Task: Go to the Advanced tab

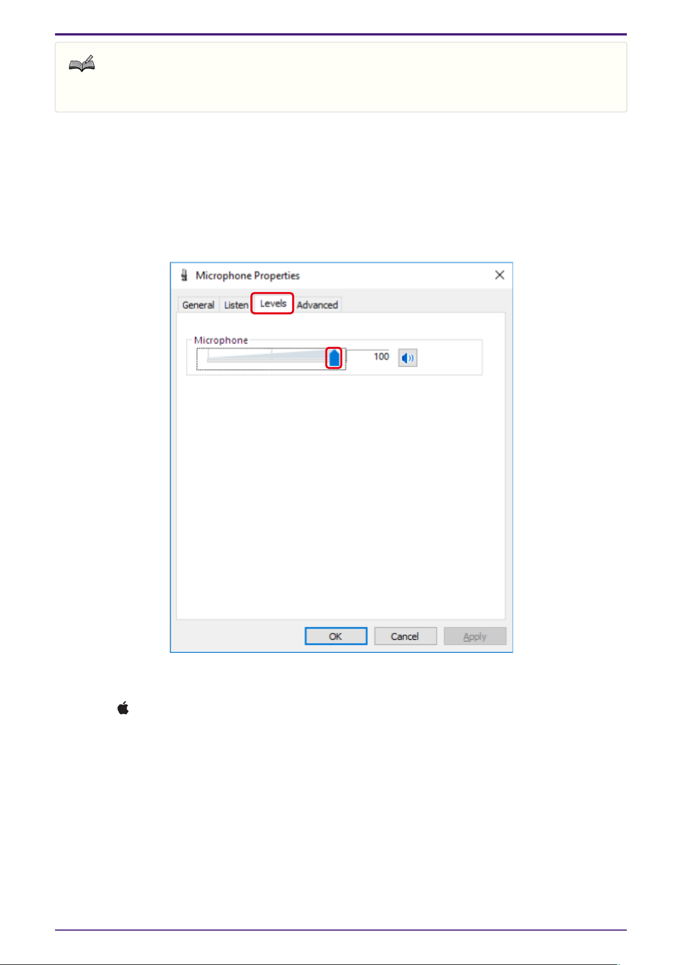Action: tap(317, 305)
